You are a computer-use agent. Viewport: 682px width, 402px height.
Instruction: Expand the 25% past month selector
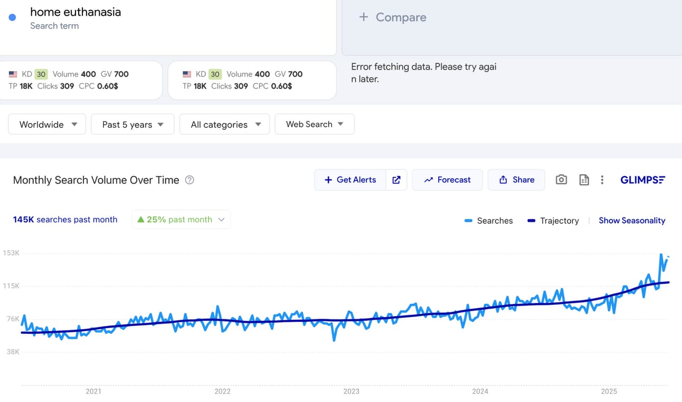pyautogui.click(x=181, y=219)
